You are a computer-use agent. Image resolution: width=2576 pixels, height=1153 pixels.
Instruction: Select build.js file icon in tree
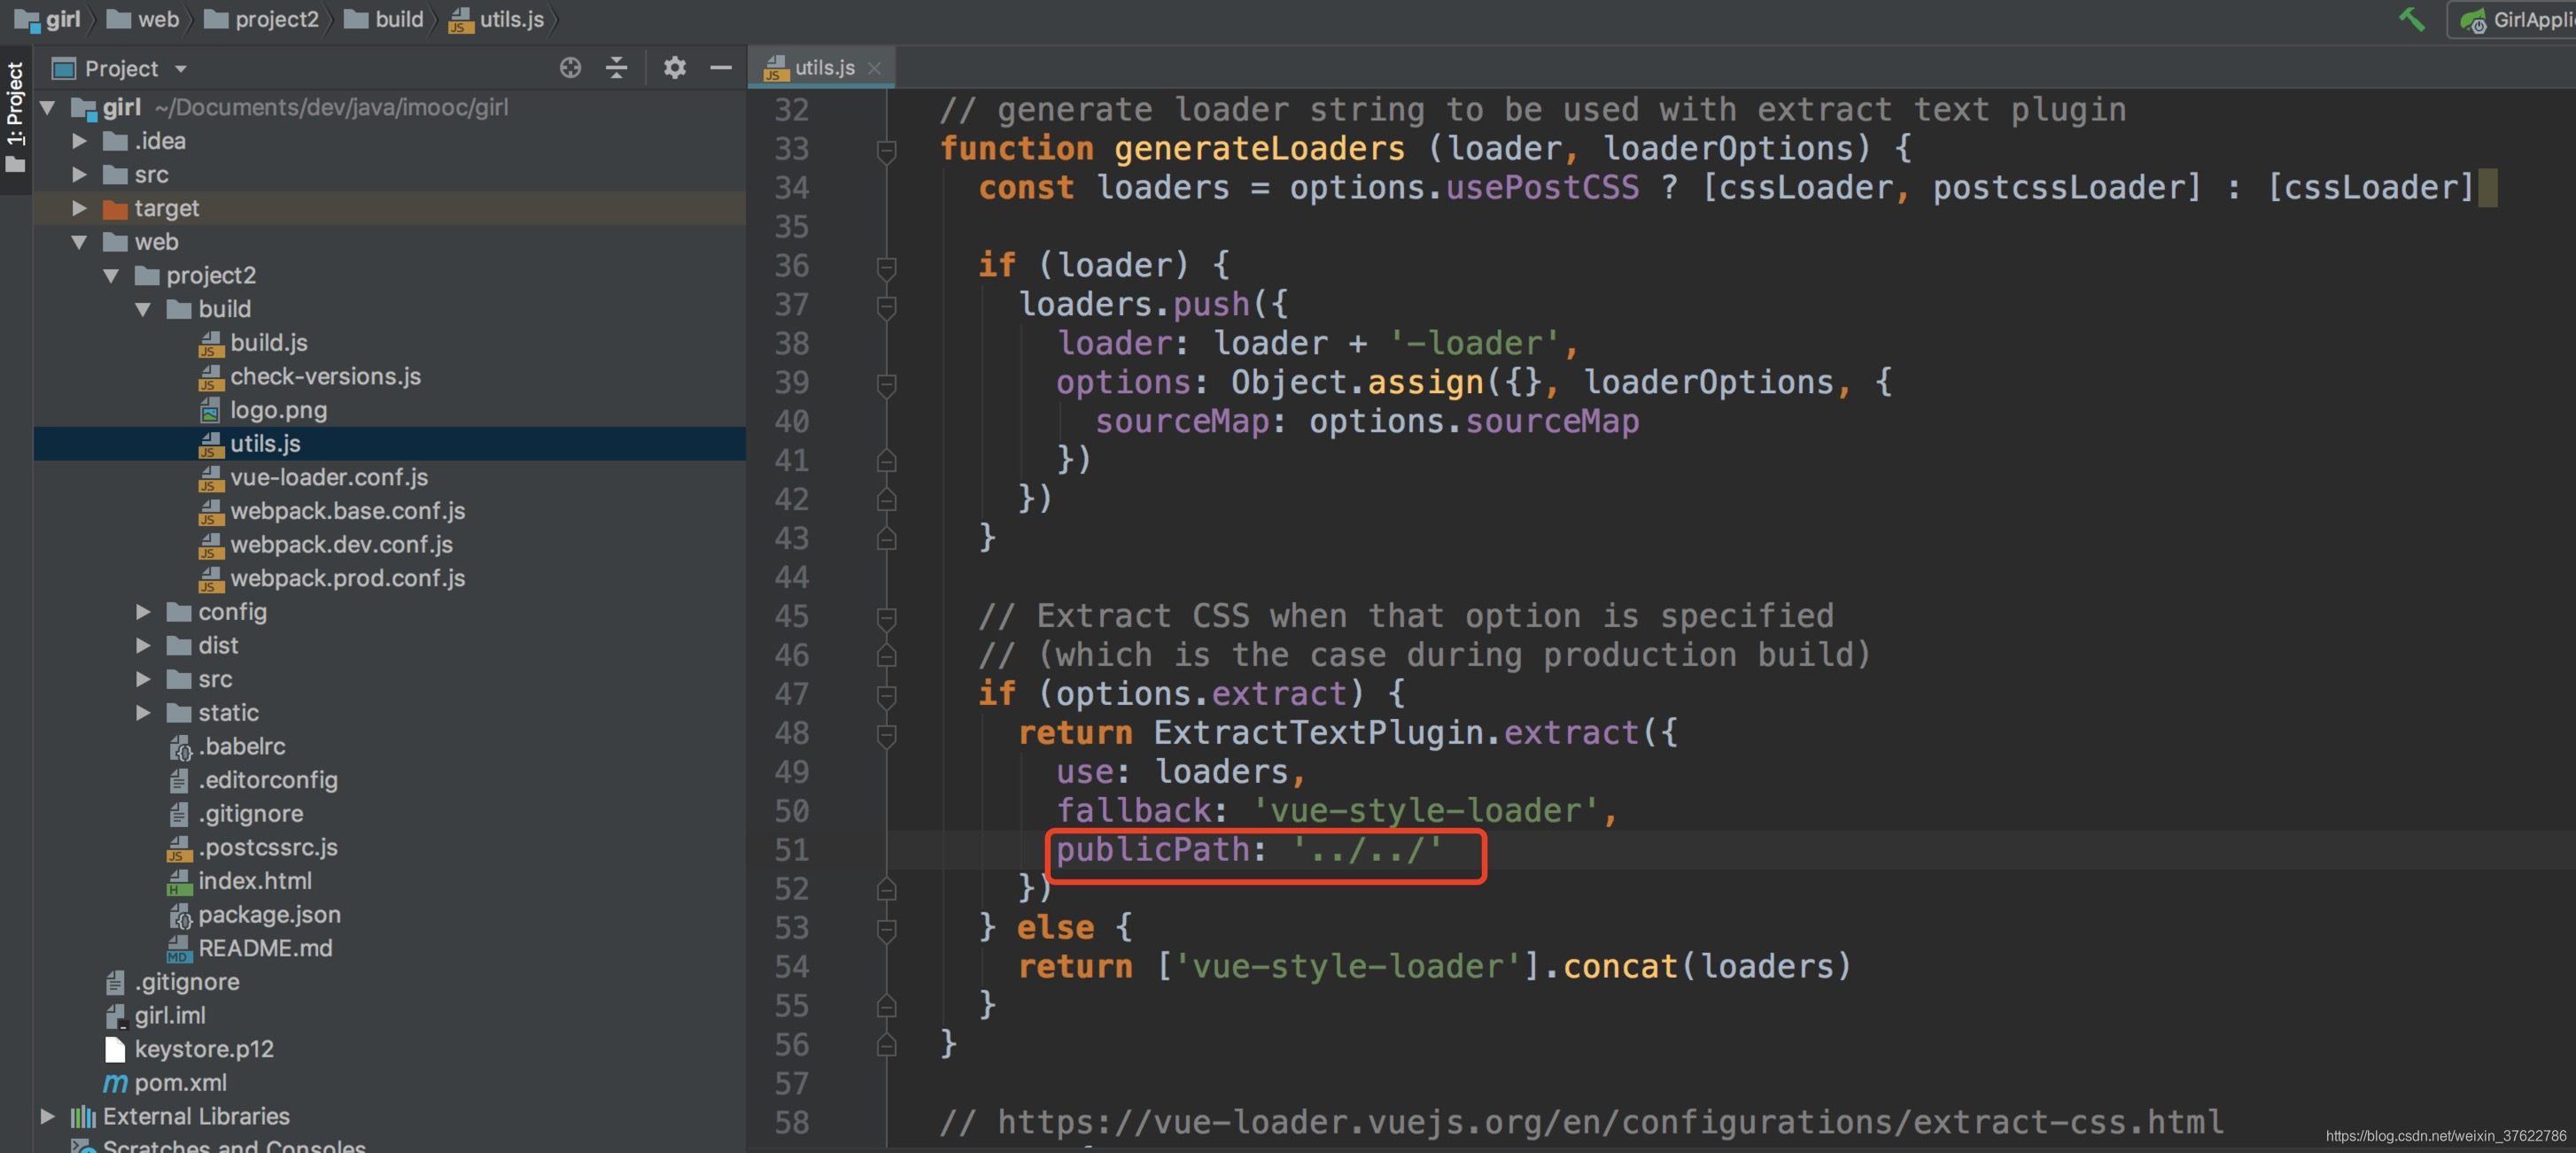[x=210, y=343]
